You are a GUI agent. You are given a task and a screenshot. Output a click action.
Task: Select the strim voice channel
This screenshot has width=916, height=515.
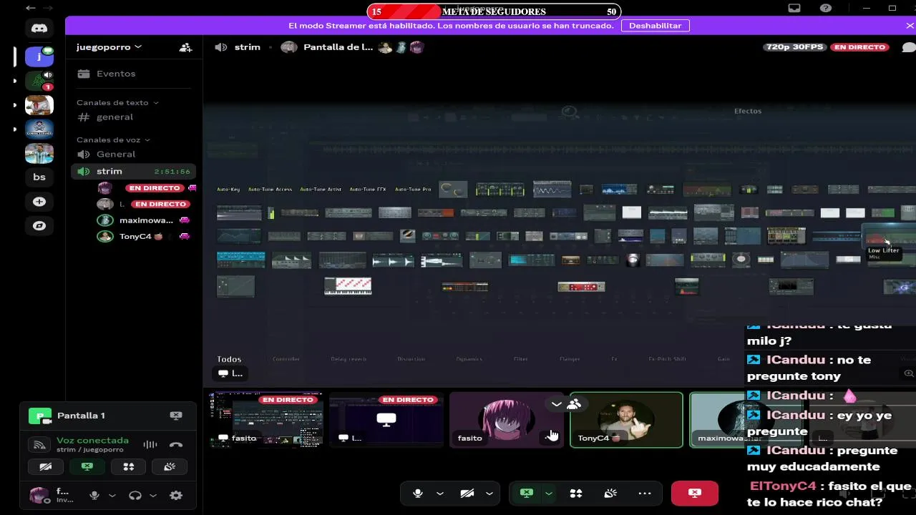coord(132,172)
